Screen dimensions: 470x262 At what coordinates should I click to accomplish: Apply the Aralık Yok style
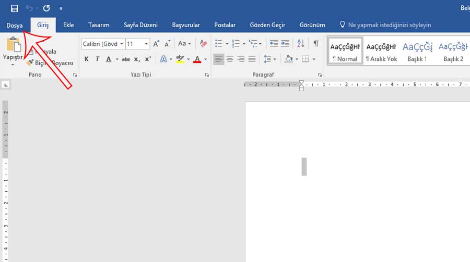381,52
